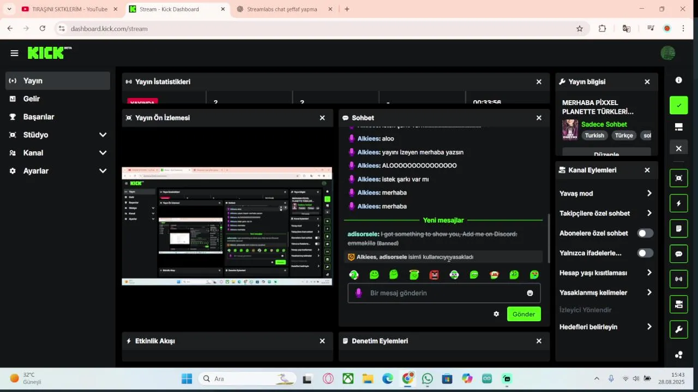Image resolution: width=698 pixels, height=392 pixels.
Task: Expand the Kanal sidebar section
Action: (103, 152)
